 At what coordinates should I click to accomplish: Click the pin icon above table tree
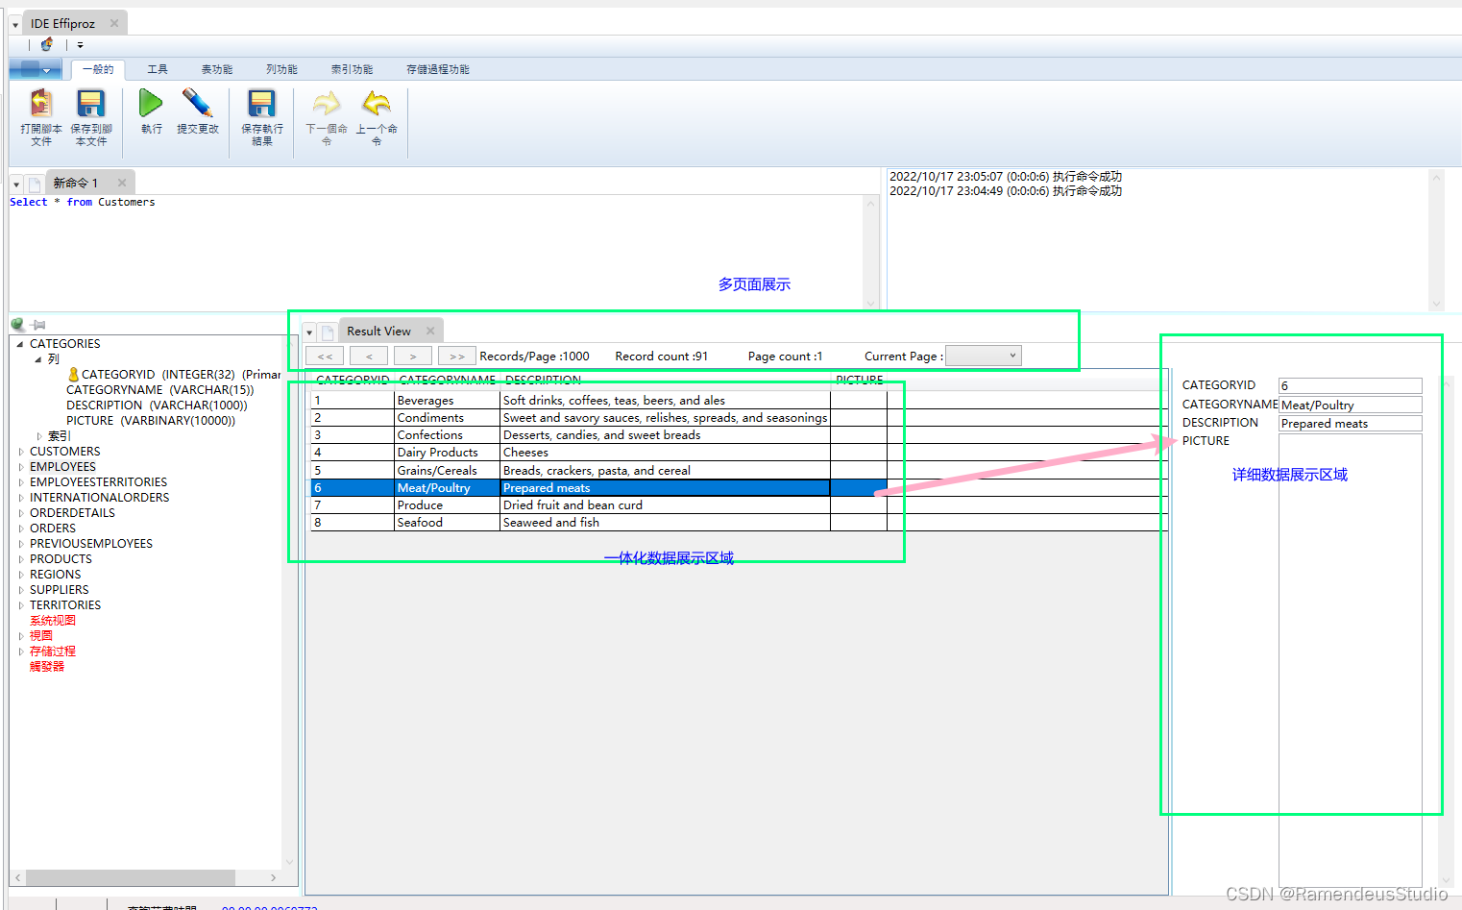38,326
